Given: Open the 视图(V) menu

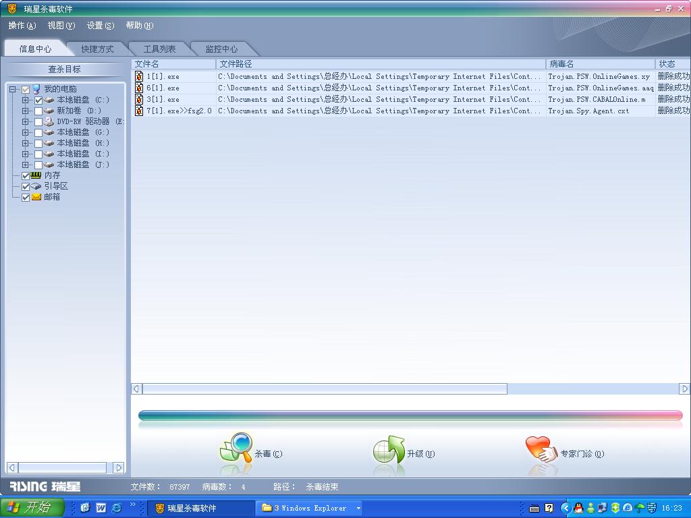Looking at the screenshot, I should pos(61,26).
